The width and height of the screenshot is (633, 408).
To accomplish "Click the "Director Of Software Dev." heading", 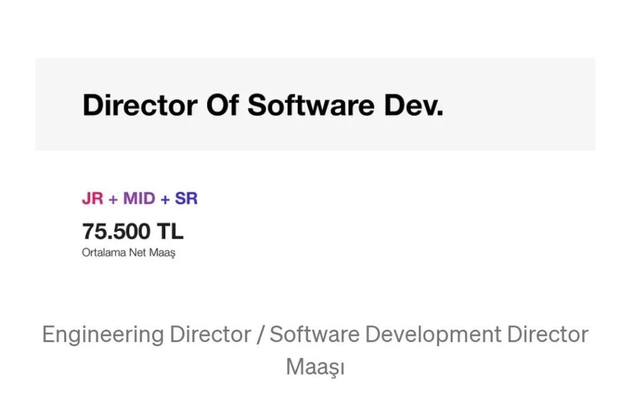I will [263, 105].
